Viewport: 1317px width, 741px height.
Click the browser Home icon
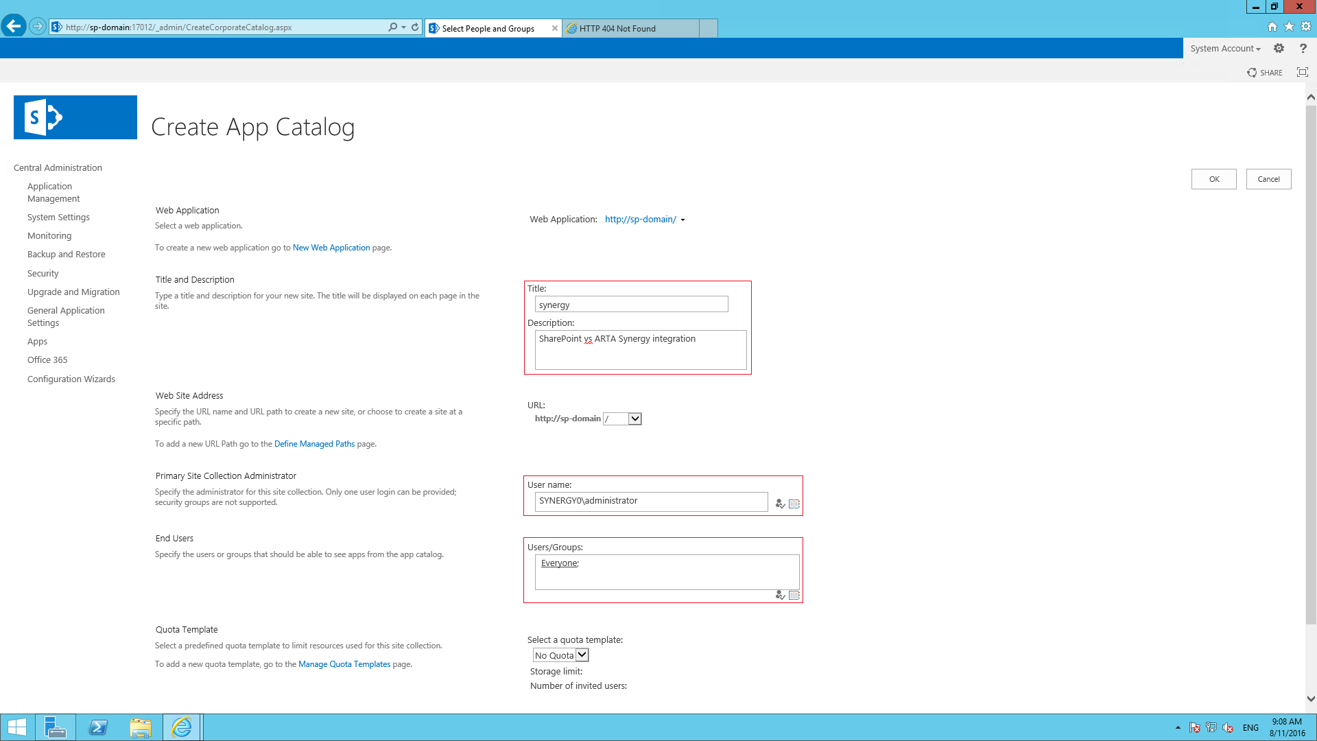click(1272, 27)
